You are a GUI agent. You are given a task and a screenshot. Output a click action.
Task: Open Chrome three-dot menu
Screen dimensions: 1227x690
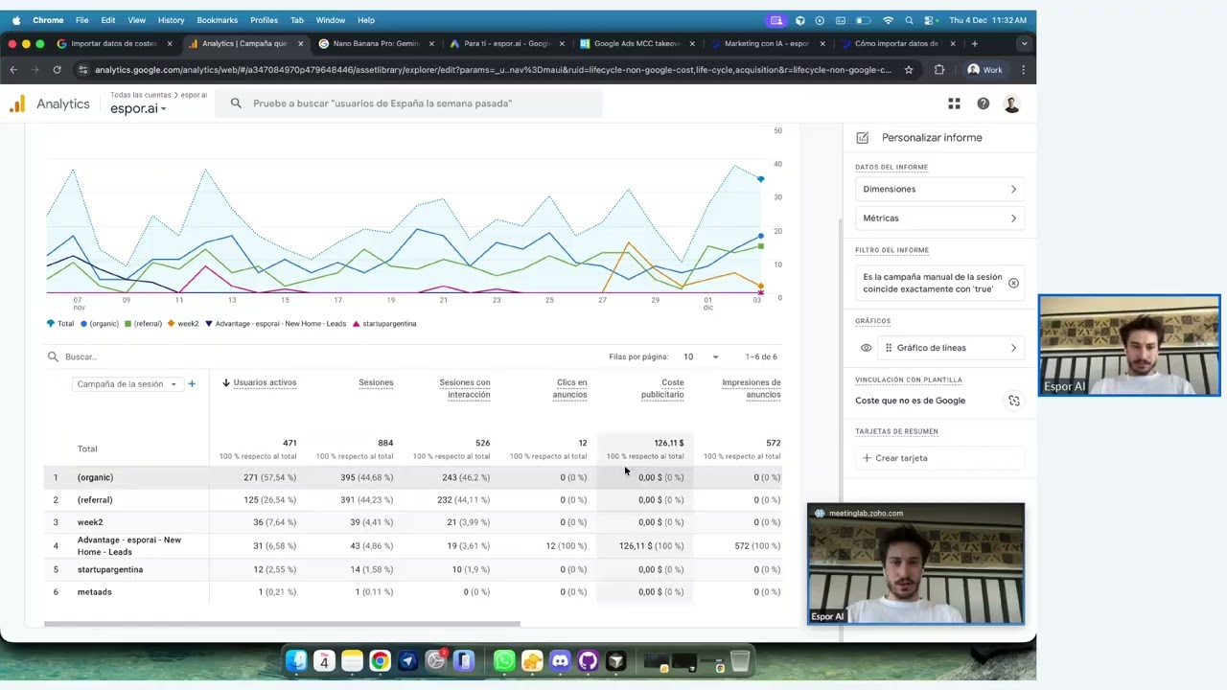[x=1023, y=70]
